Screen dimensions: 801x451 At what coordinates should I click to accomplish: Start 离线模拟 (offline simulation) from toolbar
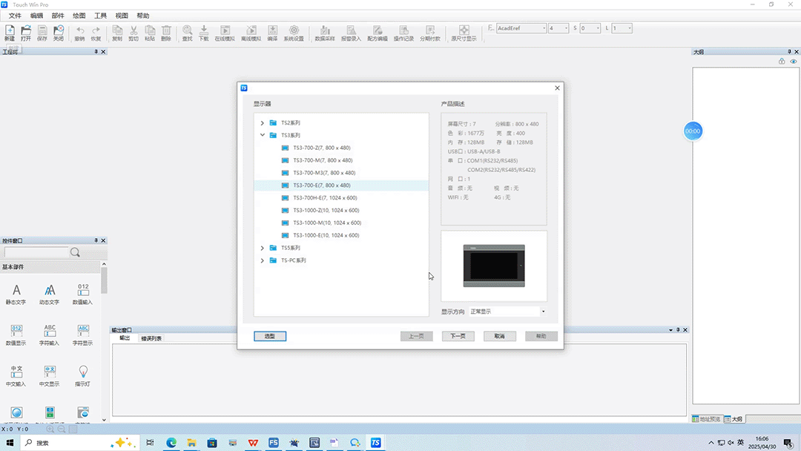(x=251, y=33)
